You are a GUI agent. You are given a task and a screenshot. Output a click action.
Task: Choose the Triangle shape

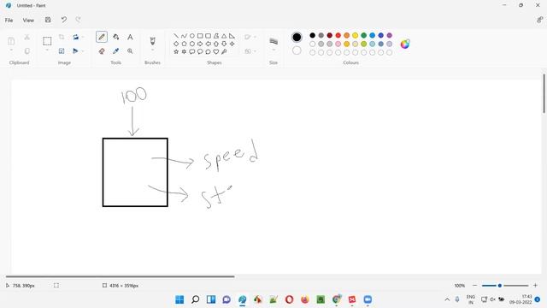224,36
